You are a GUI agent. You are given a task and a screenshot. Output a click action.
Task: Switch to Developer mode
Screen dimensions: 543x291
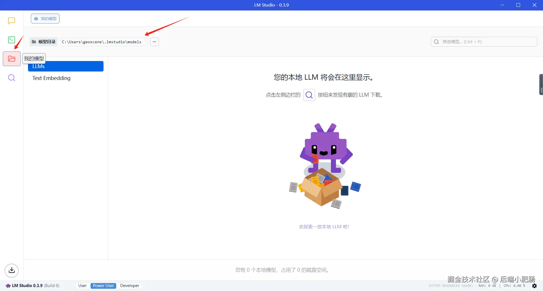(x=130, y=286)
